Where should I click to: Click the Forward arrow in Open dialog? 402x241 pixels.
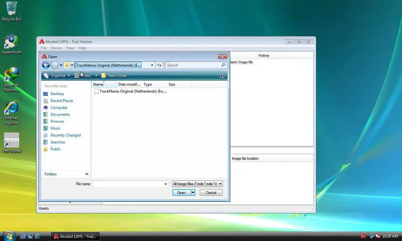pos(55,65)
